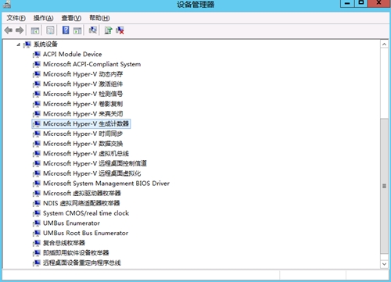Select the 系统设备 category label
This screenshot has width=391, height=282.
tap(45, 45)
